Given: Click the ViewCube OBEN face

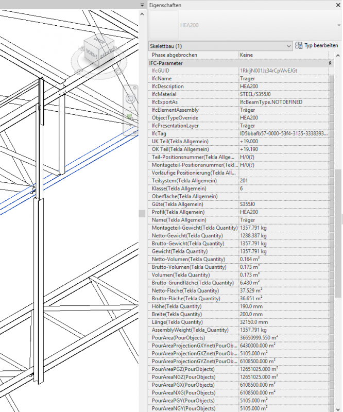Looking at the screenshot, I should (x=99, y=41).
